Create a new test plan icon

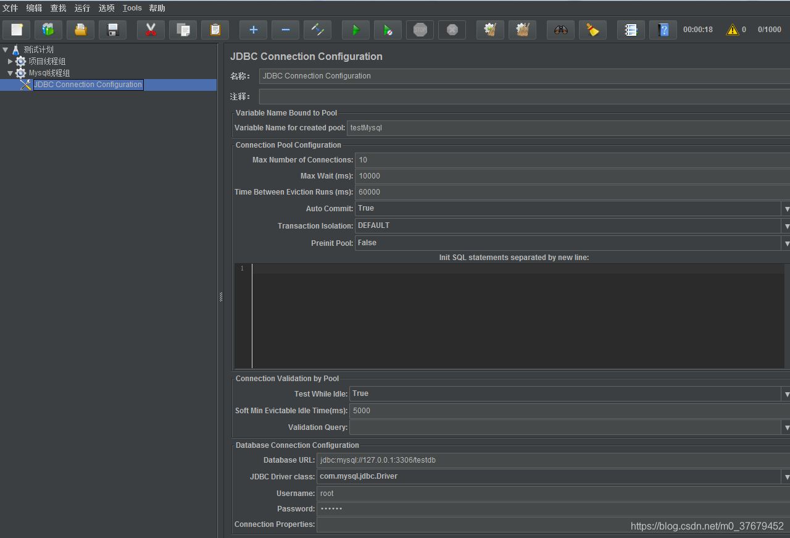pyautogui.click(x=17, y=30)
